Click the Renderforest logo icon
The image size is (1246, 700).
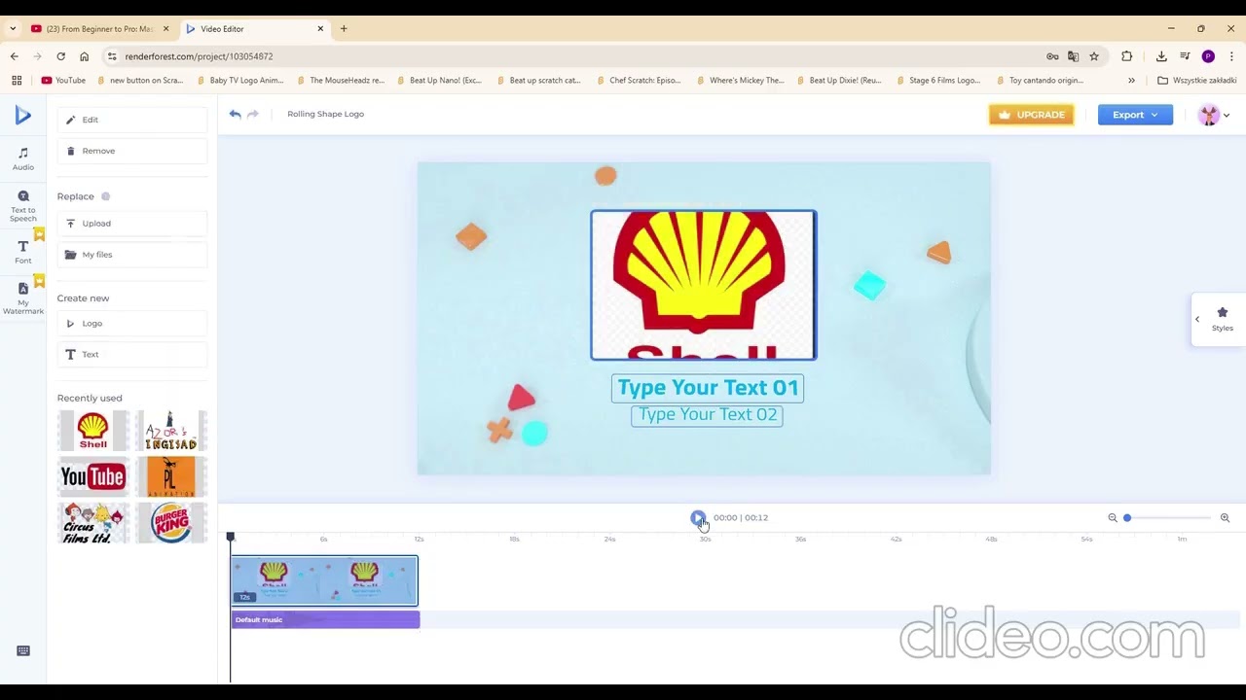23,116
